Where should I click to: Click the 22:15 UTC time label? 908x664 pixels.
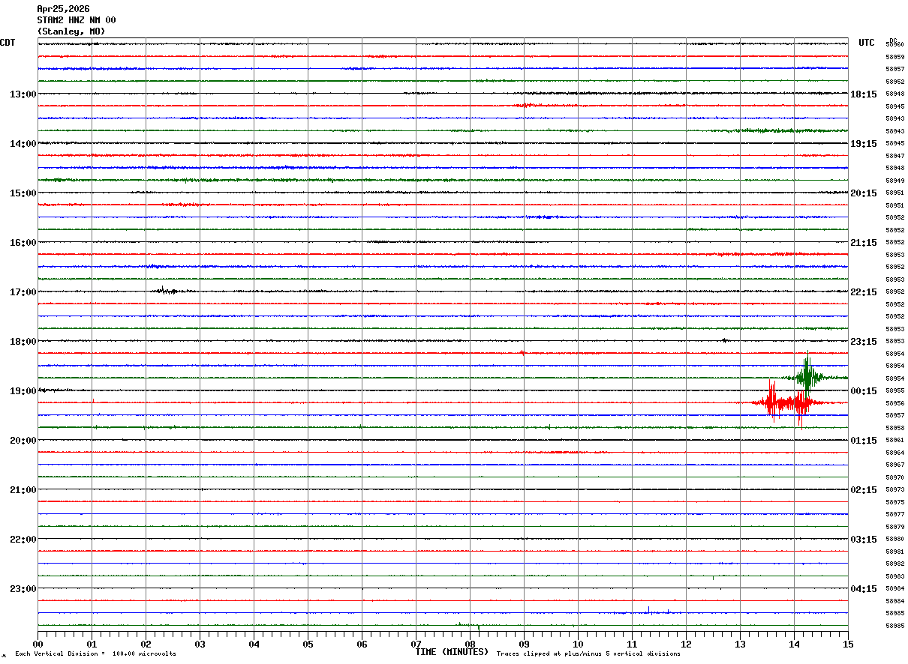pos(864,292)
